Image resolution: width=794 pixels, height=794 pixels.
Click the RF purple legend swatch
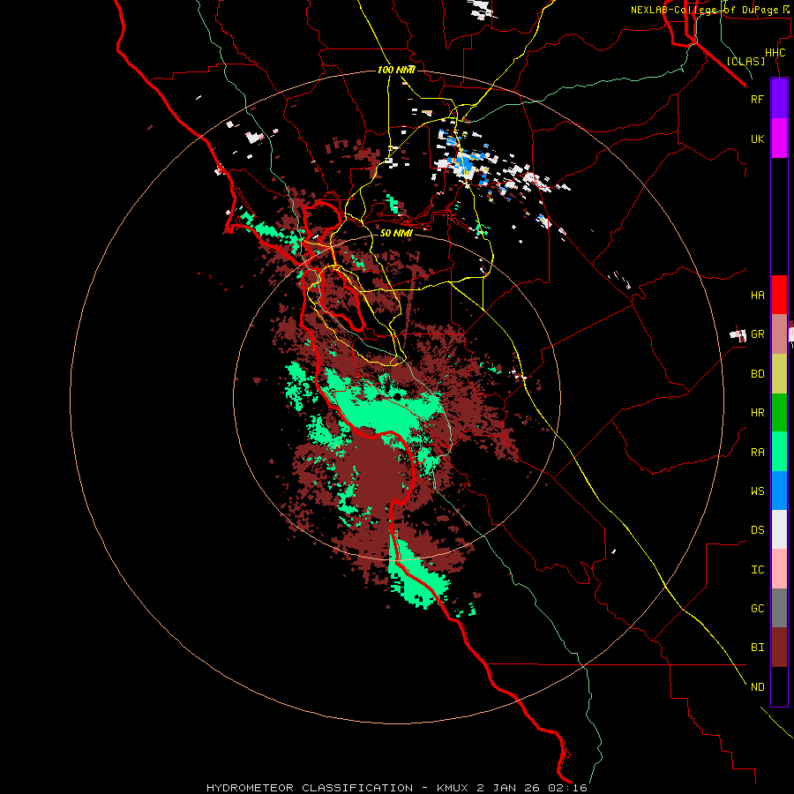point(779,99)
